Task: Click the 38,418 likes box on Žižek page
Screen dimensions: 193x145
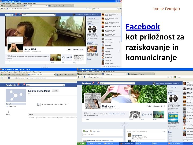Action: [x=67, y=57]
